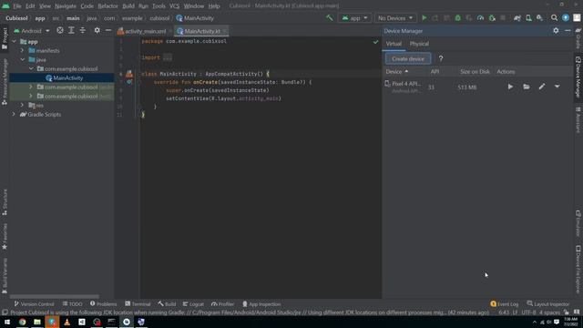Click the Create device button

pos(408,58)
